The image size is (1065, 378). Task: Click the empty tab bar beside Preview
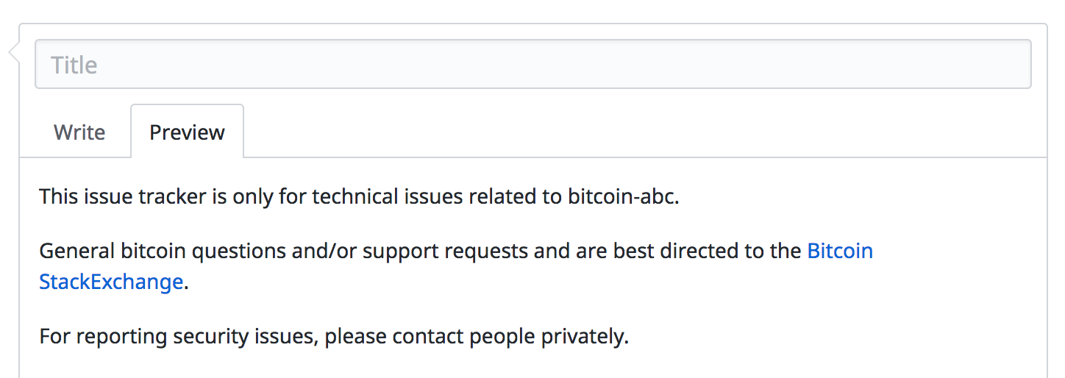[x=644, y=132]
